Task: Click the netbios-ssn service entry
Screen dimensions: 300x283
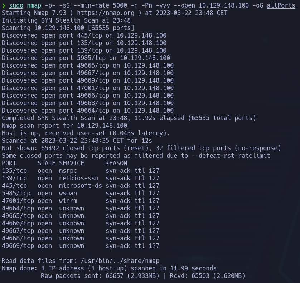Action: point(79,178)
